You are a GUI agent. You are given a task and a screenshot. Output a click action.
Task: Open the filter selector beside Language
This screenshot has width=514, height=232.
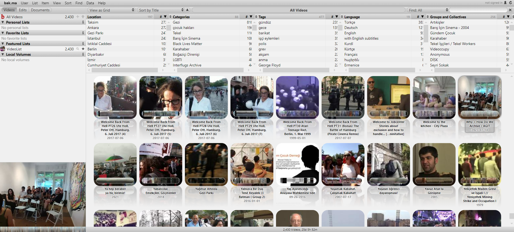point(342,17)
